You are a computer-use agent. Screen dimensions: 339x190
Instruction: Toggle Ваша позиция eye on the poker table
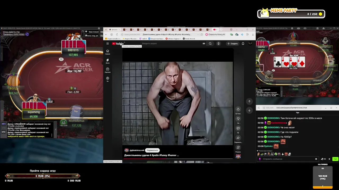pos(86,32)
